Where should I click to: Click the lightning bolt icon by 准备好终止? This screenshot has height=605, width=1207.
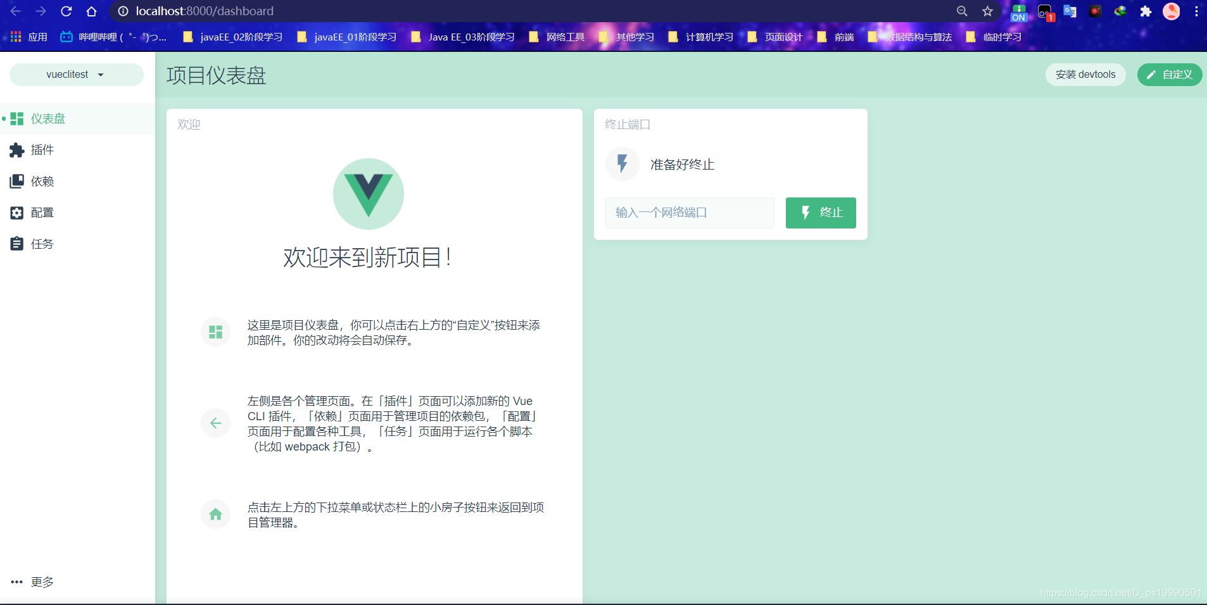point(622,164)
